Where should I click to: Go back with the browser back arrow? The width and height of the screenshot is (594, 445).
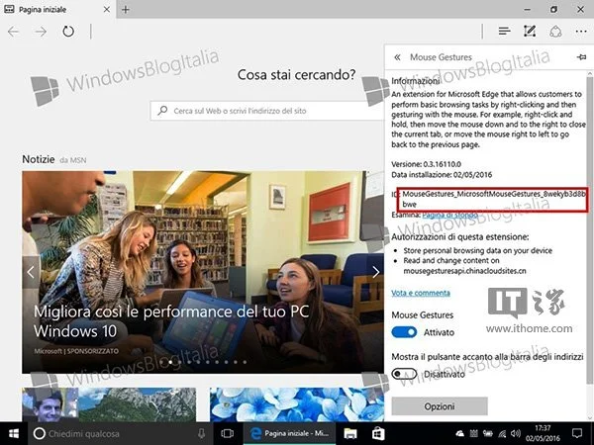click(x=13, y=32)
